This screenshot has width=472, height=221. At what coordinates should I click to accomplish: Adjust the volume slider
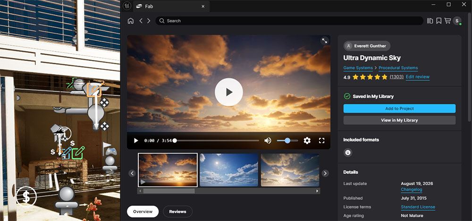tap(287, 141)
